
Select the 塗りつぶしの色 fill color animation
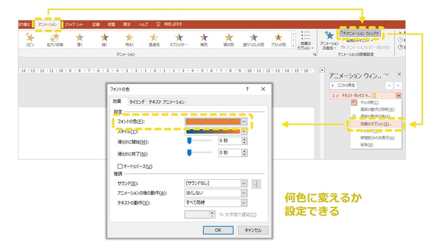(253, 39)
